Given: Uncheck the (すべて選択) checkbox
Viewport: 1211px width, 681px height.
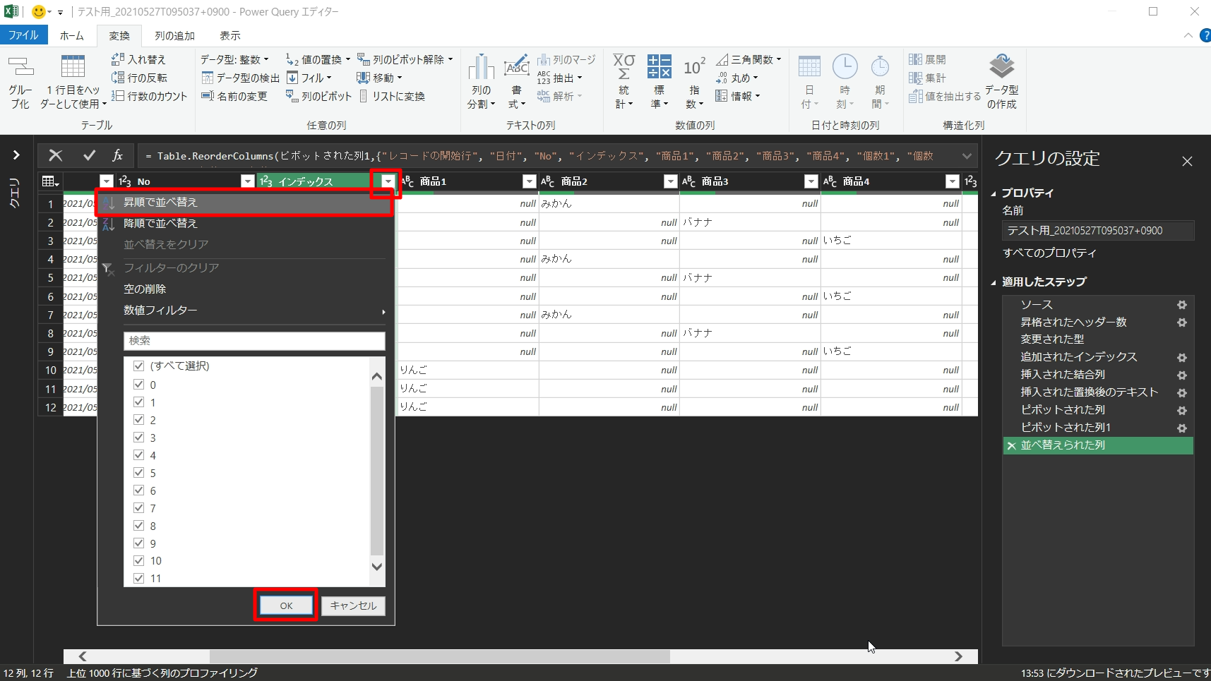Looking at the screenshot, I should pyautogui.click(x=139, y=366).
